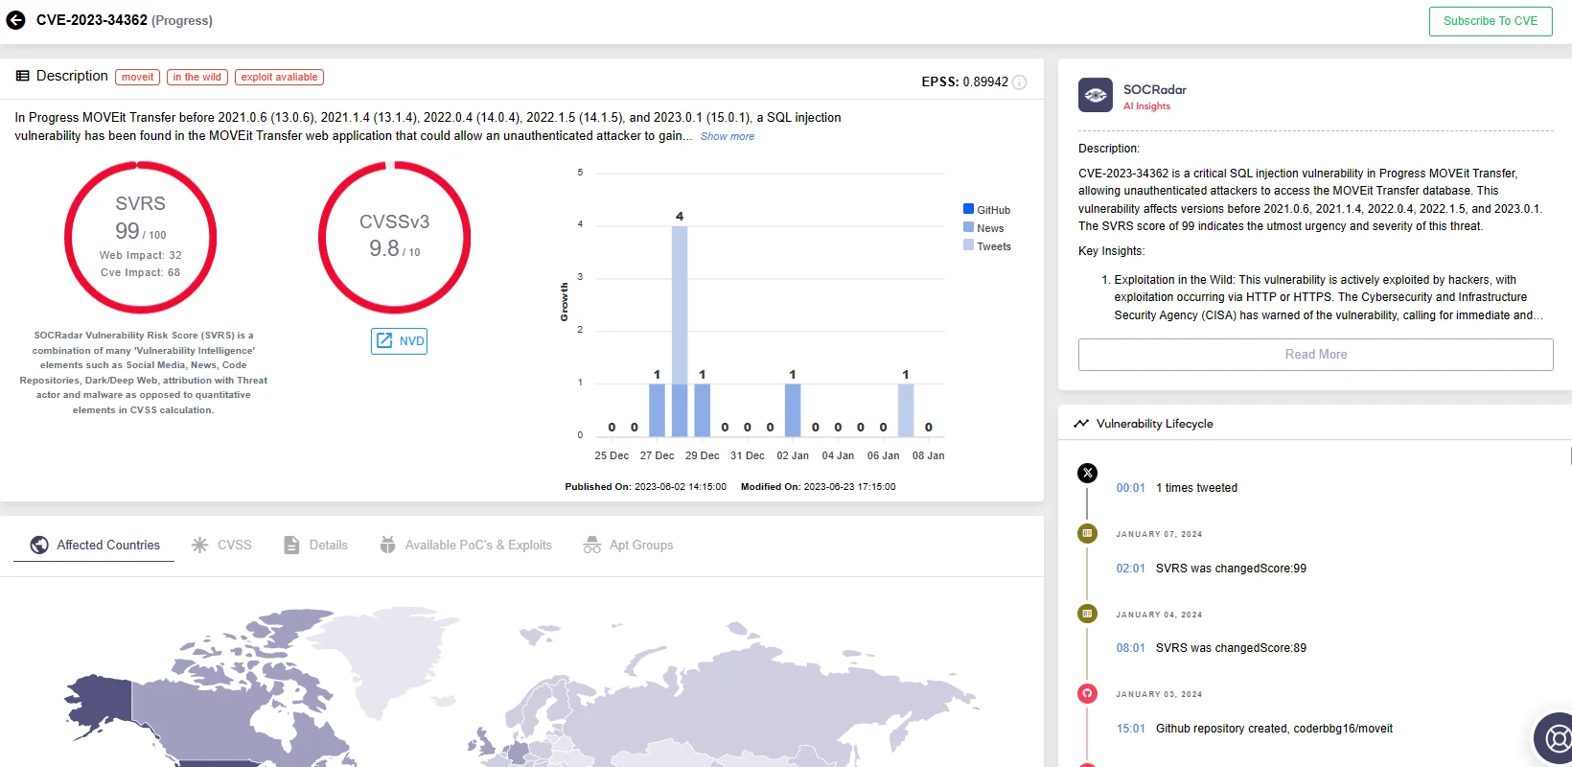Click the January 07, 2024 timeline marker icon

pyautogui.click(x=1087, y=533)
